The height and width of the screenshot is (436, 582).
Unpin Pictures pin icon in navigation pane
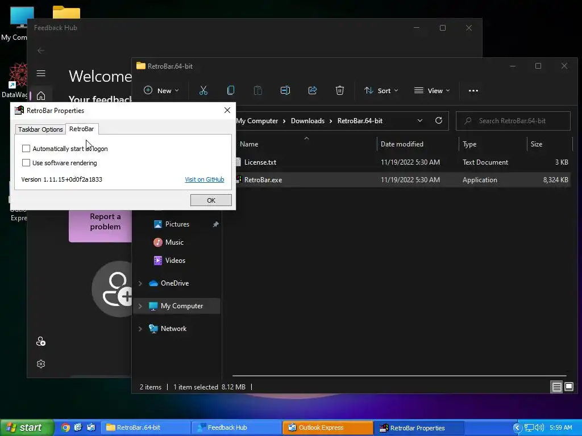tap(215, 224)
